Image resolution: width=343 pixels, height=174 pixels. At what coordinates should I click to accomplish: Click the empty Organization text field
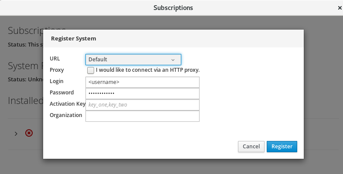(x=143, y=116)
